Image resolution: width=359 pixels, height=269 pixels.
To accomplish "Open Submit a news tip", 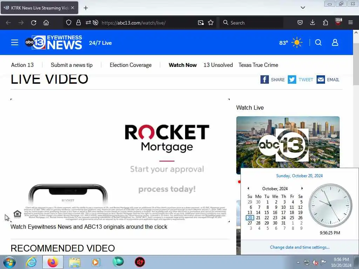I will (72, 65).
